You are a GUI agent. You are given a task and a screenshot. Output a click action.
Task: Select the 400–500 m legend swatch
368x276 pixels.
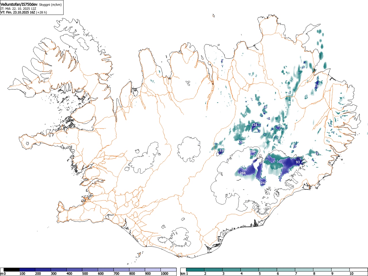click(x=74, y=270)
